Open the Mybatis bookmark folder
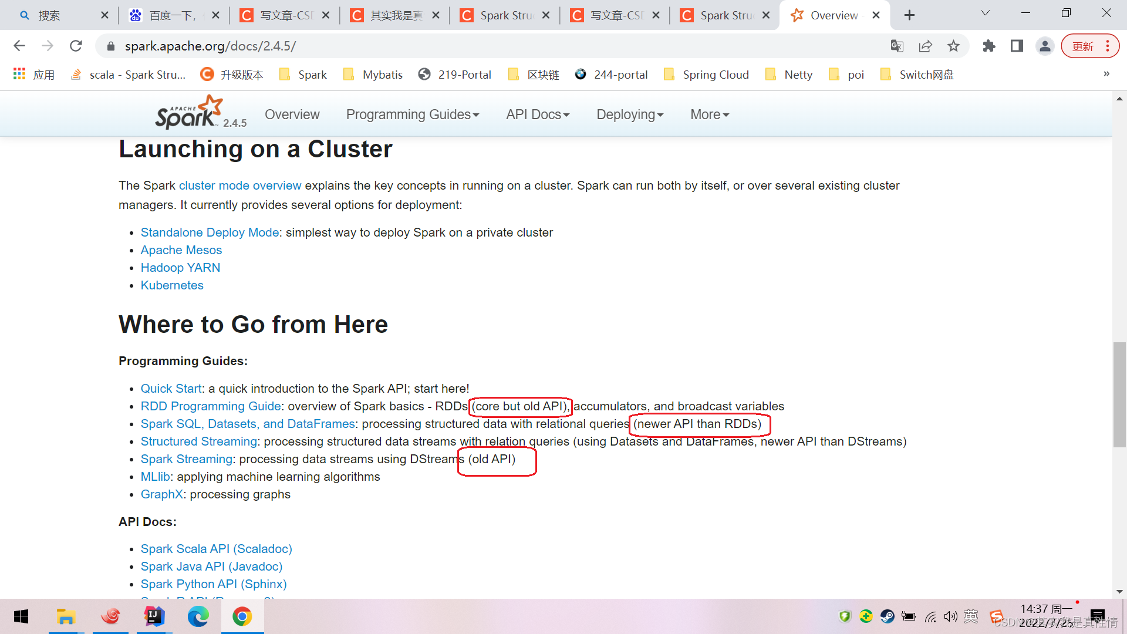Viewport: 1127px width, 634px height. click(x=373, y=75)
